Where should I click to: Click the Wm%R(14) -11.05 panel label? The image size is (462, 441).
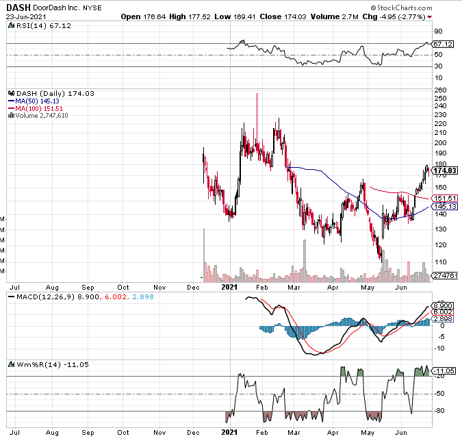click(53, 365)
